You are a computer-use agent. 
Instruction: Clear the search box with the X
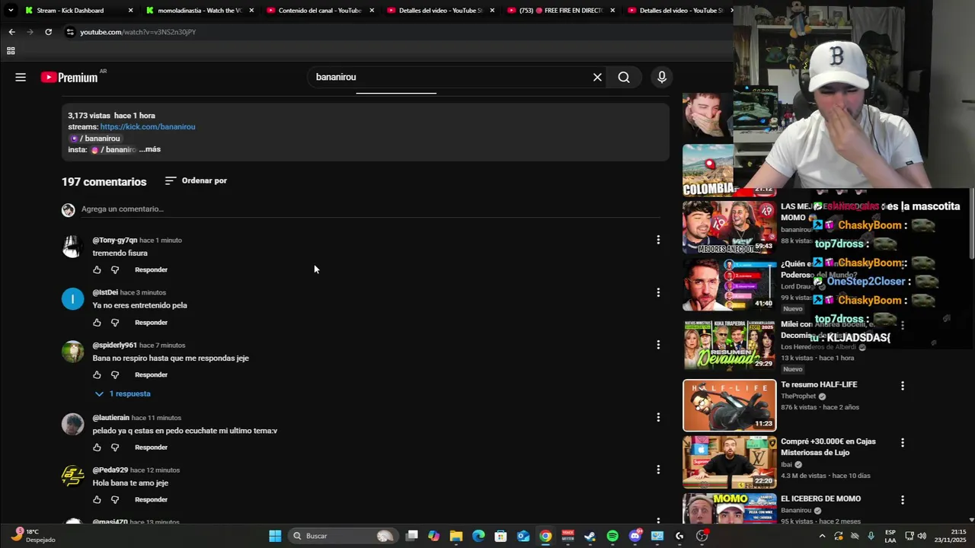(x=597, y=77)
